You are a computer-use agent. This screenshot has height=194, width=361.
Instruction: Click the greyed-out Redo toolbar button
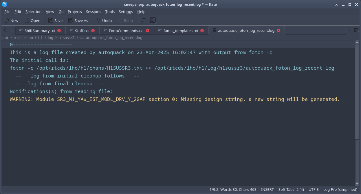(125, 21)
